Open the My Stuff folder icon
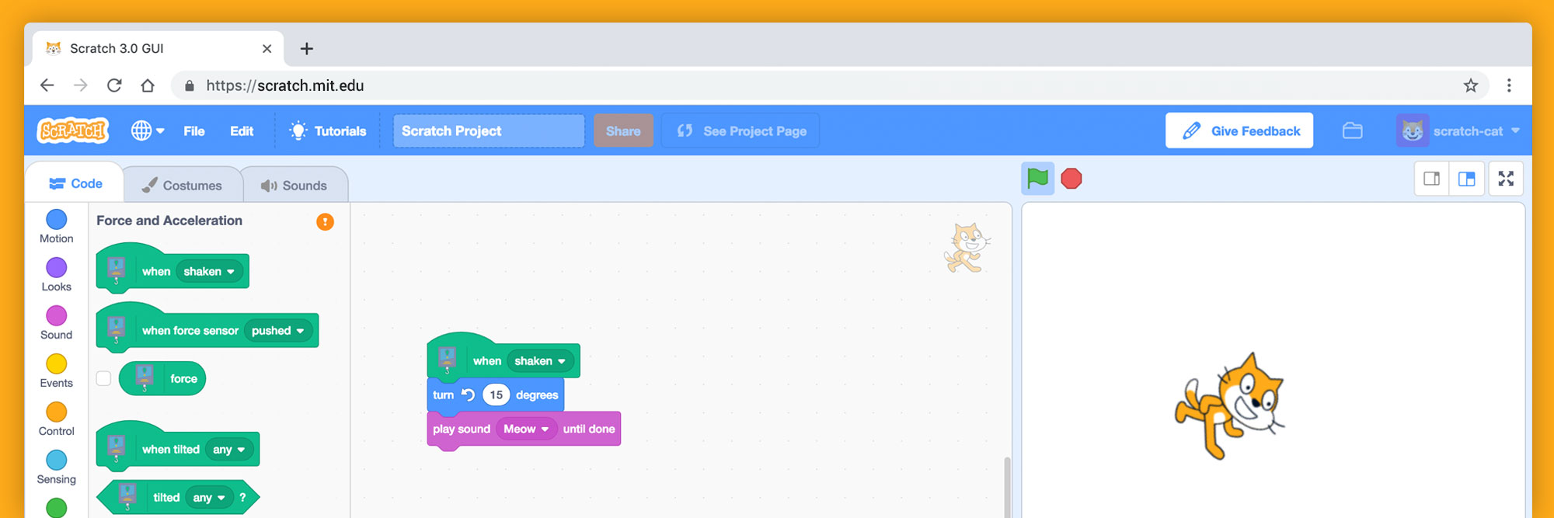This screenshot has height=518, width=1554. point(1352,130)
